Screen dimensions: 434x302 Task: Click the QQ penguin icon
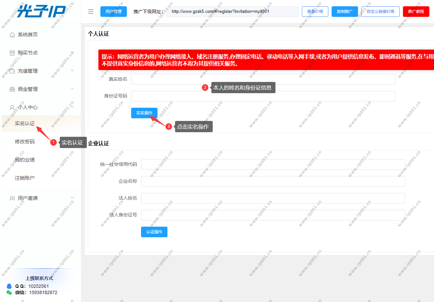coord(9,286)
